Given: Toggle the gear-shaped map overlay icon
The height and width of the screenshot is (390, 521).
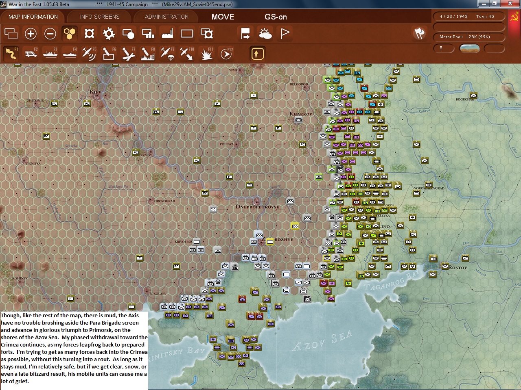Looking at the screenshot, I should point(109,33).
